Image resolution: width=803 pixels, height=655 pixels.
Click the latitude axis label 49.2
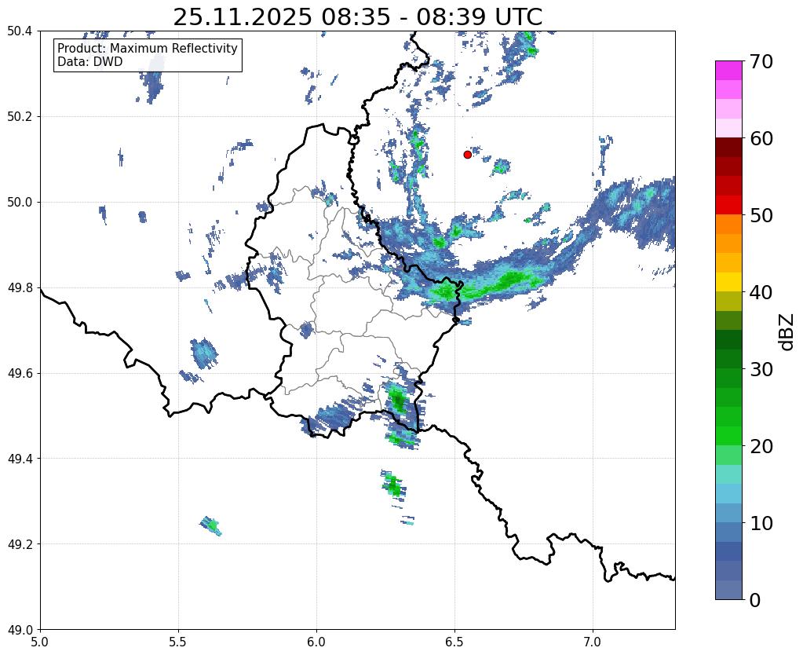[x=20, y=543]
